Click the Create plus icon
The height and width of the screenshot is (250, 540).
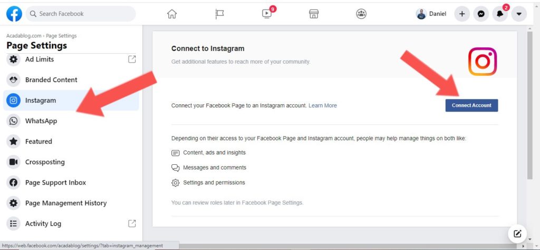click(462, 14)
